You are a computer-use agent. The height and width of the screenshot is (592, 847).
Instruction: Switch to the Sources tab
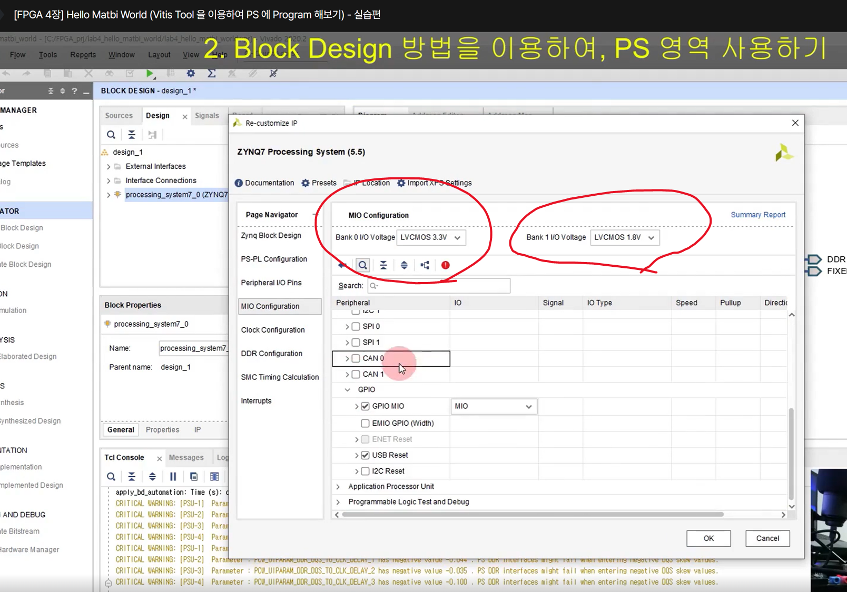119,116
